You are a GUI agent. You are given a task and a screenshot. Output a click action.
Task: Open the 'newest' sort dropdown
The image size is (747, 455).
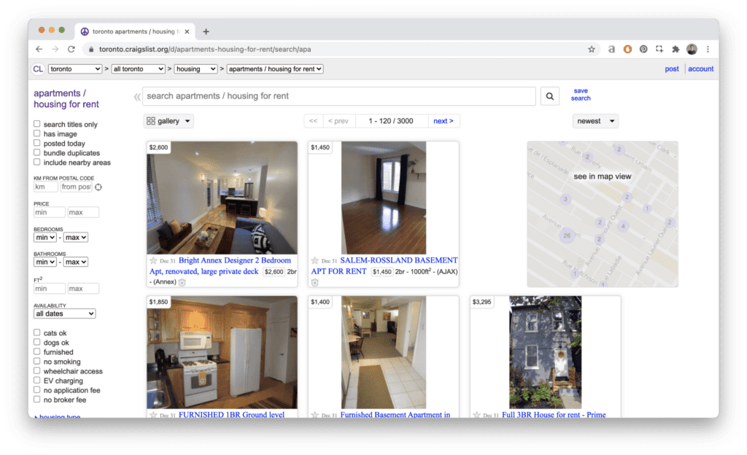pyautogui.click(x=595, y=121)
